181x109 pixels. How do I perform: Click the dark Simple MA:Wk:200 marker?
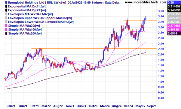(6, 33)
